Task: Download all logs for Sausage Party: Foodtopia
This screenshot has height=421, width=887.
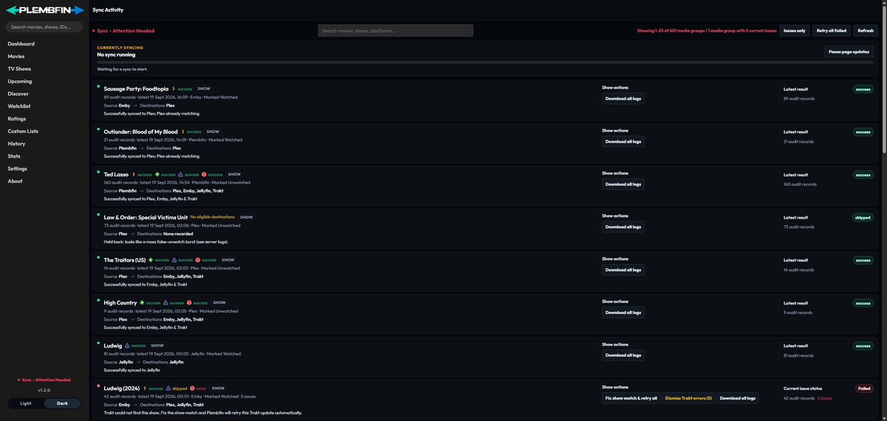Action: [623, 98]
